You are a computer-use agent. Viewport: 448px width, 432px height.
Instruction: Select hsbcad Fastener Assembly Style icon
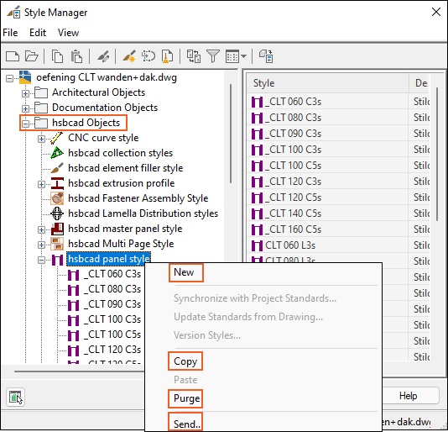tap(57, 198)
